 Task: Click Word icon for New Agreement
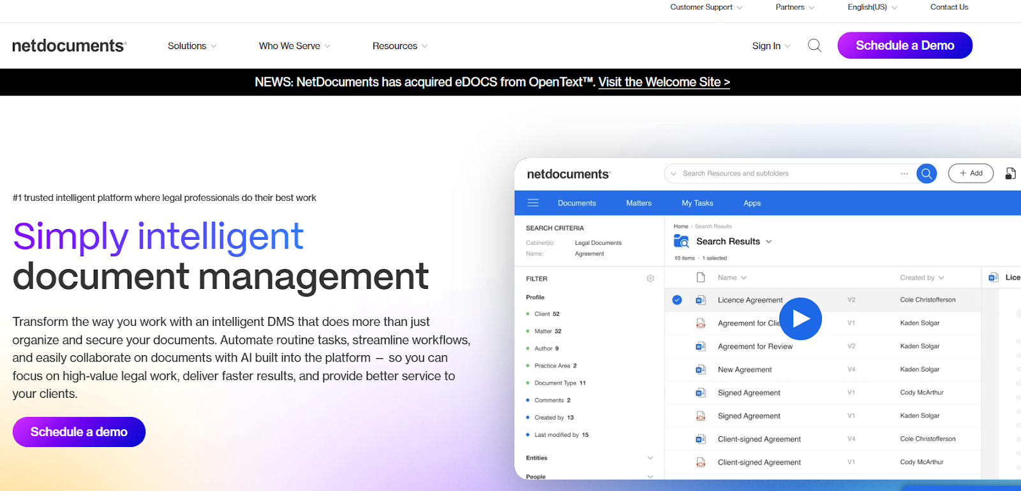tap(701, 369)
